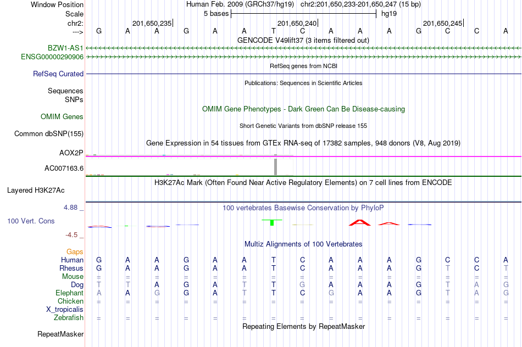Click the RefSeq genes from NCBI title
522x347 pixels.
point(304,66)
